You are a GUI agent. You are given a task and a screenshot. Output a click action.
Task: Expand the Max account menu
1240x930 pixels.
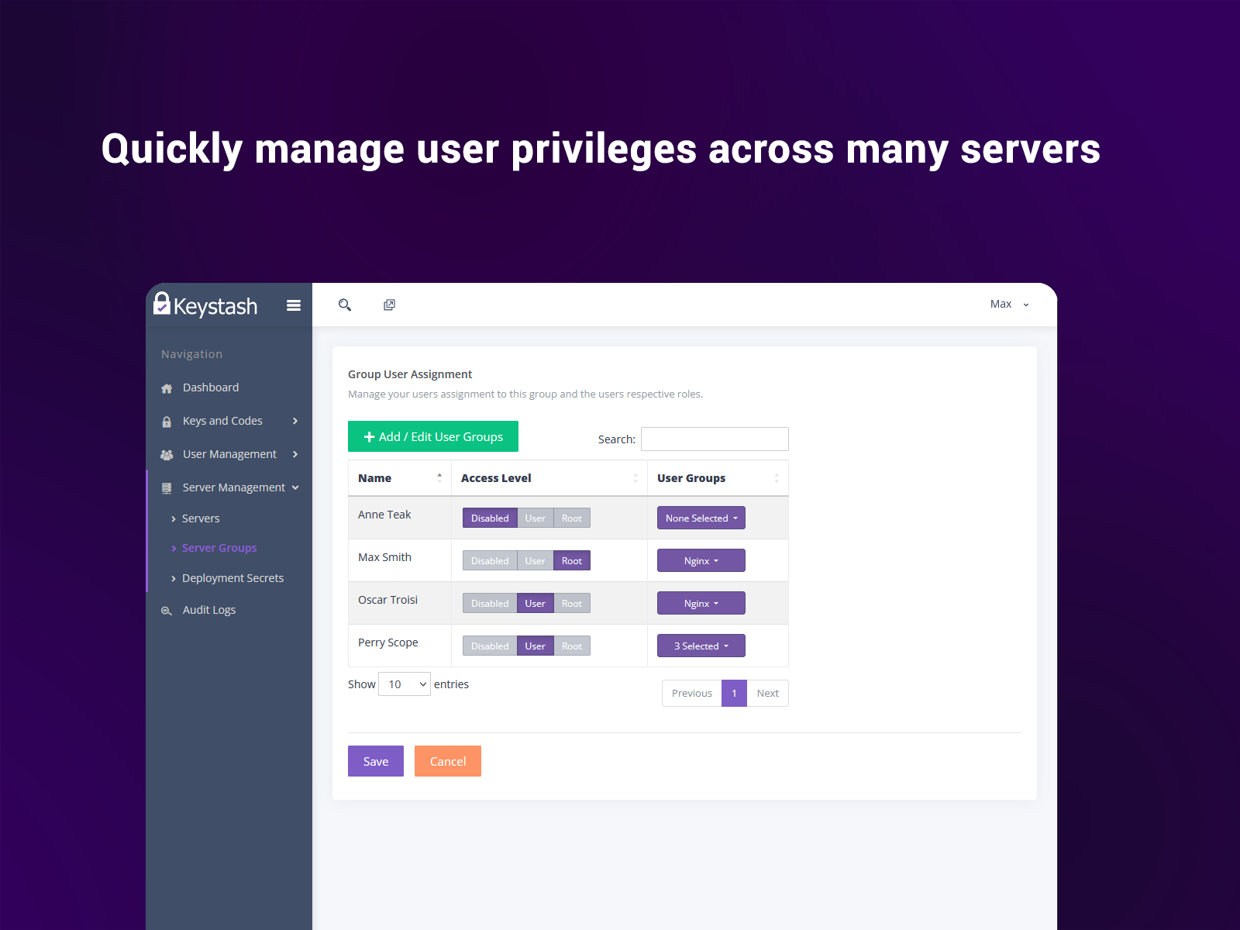[1008, 304]
